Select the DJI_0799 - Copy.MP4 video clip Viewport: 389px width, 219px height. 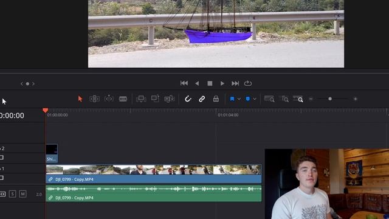154,174
